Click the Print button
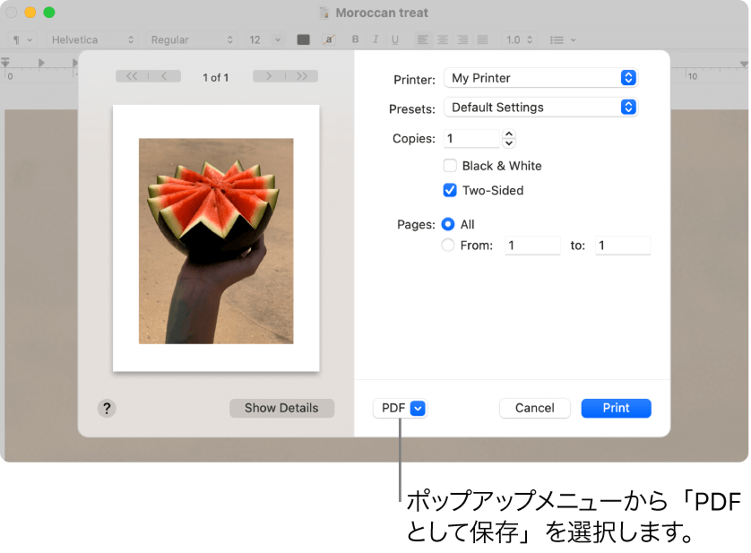The image size is (751, 553). pos(616,408)
